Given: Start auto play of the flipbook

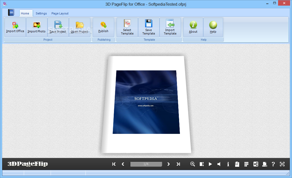Looking at the screenshot, I should click(x=210, y=164).
